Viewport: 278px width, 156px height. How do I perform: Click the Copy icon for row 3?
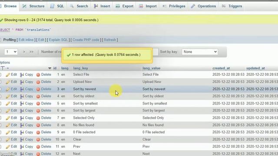22,89
